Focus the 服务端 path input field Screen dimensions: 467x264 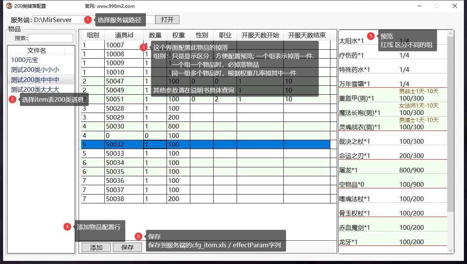tap(58, 20)
